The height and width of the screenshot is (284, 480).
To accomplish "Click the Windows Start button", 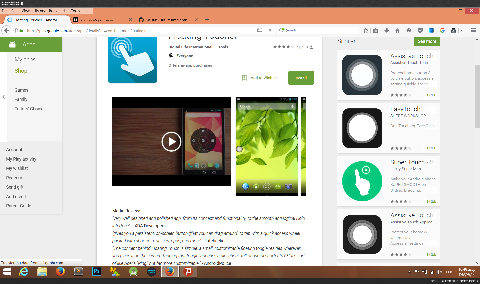I will 7,272.
